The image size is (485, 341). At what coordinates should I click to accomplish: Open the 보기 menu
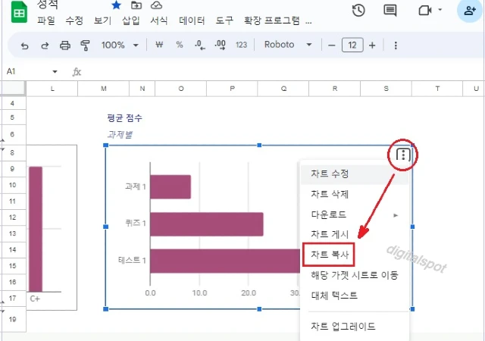tap(102, 20)
